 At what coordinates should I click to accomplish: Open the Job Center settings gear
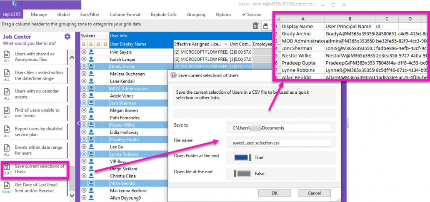pyautogui.click(x=67, y=37)
